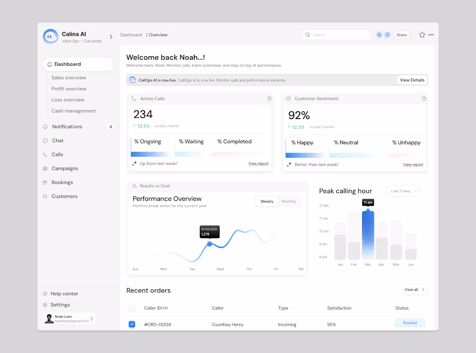Star this dashboard using the favorite icon

[x=422, y=35]
